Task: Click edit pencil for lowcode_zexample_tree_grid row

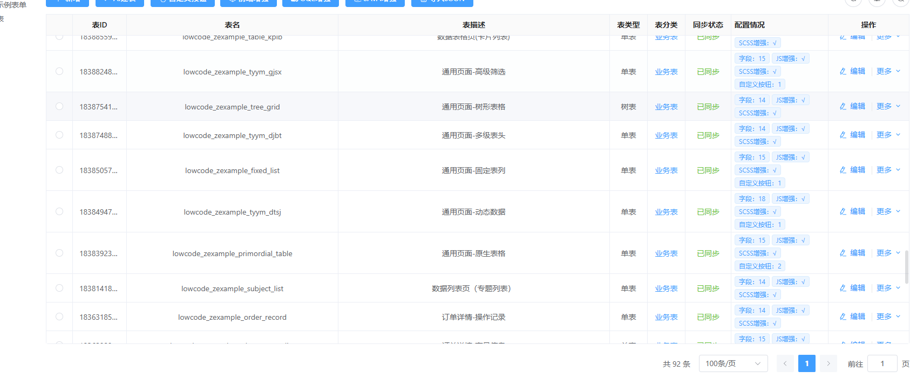Action: click(843, 106)
